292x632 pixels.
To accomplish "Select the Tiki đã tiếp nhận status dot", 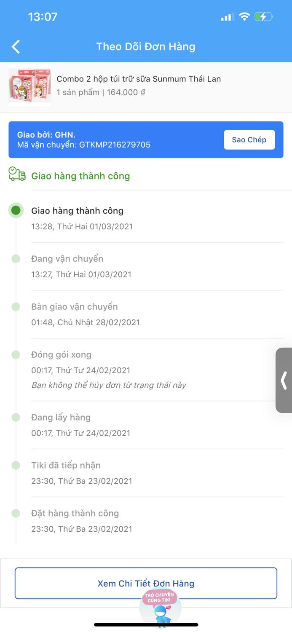I will pyautogui.click(x=16, y=465).
